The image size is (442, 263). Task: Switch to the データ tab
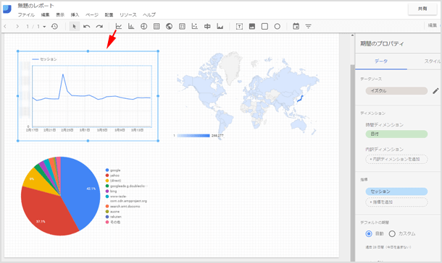381,61
